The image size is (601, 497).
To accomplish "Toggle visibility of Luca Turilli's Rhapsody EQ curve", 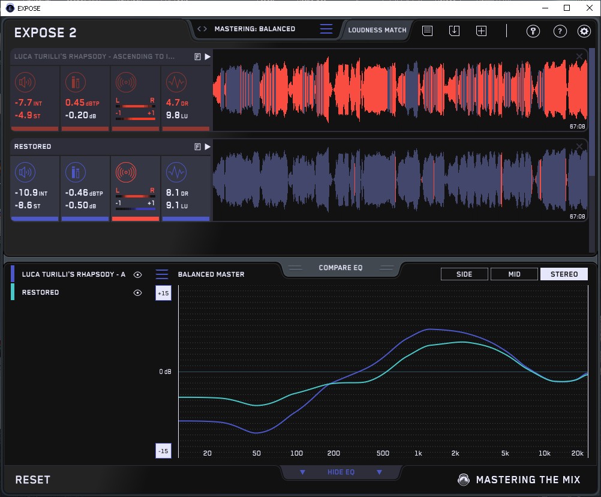I will pyautogui.click(x=137, y=274).
